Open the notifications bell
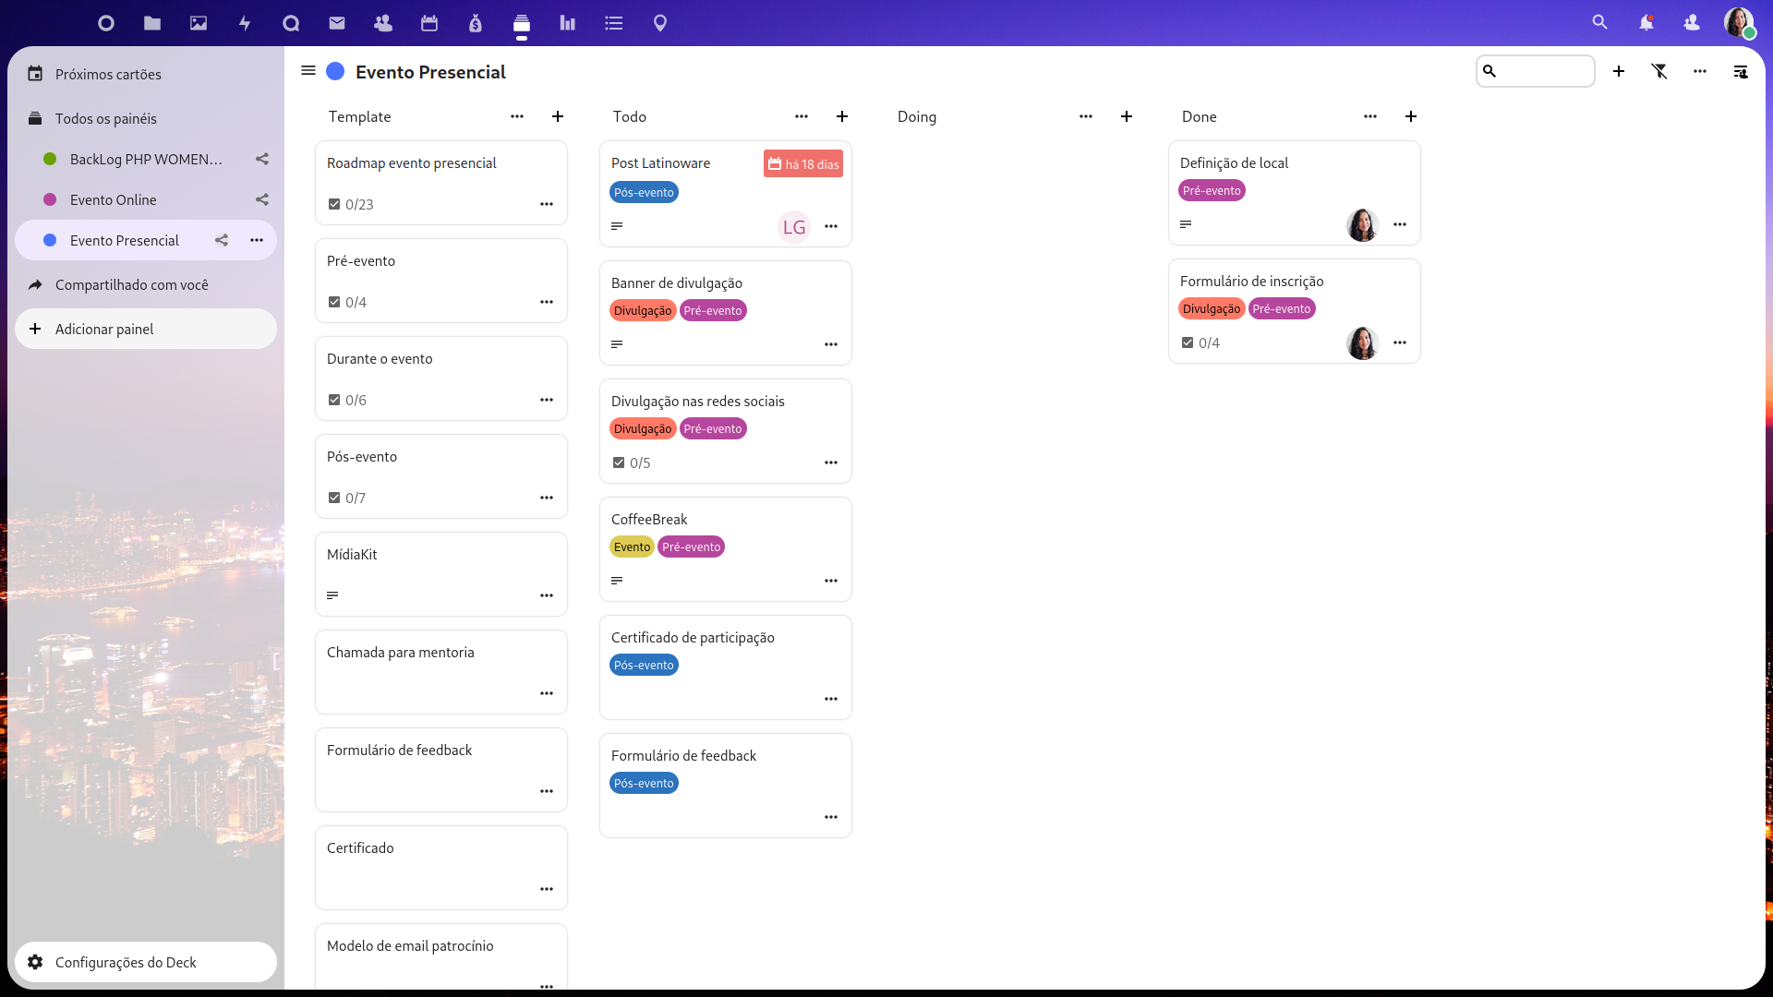Screen dimensions: 1773x997 pyautogui.click(x=1646, y=23)
